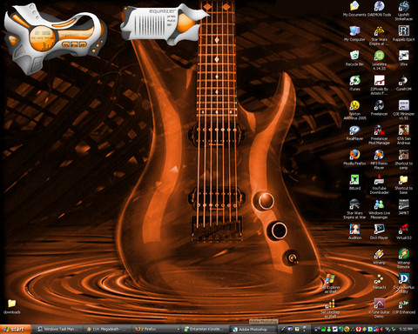Open the Start menu button
The image size is (418, 334).
pyautogui.click(x=15, y=329)
